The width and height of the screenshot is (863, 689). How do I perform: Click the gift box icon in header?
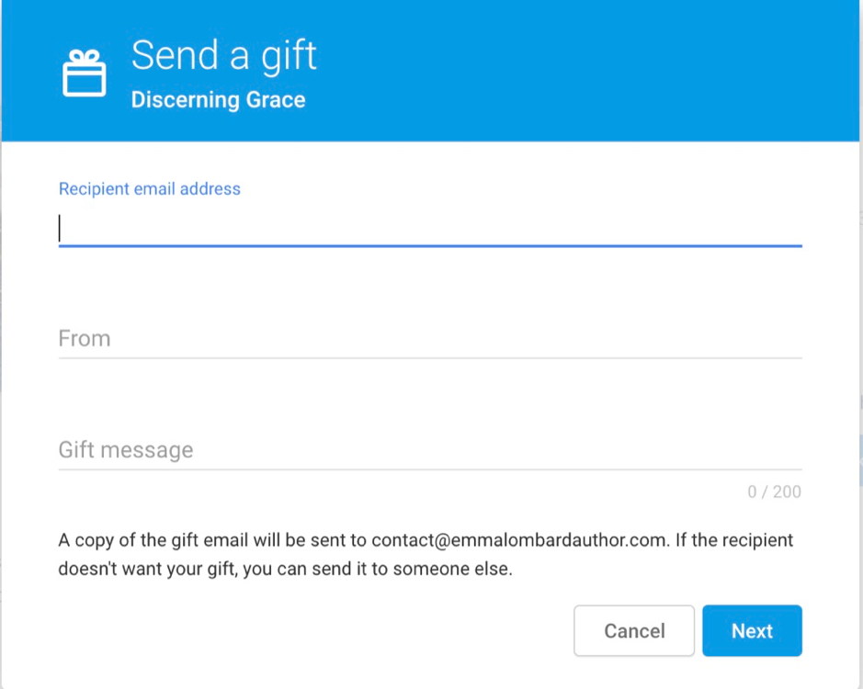(85, 73)
